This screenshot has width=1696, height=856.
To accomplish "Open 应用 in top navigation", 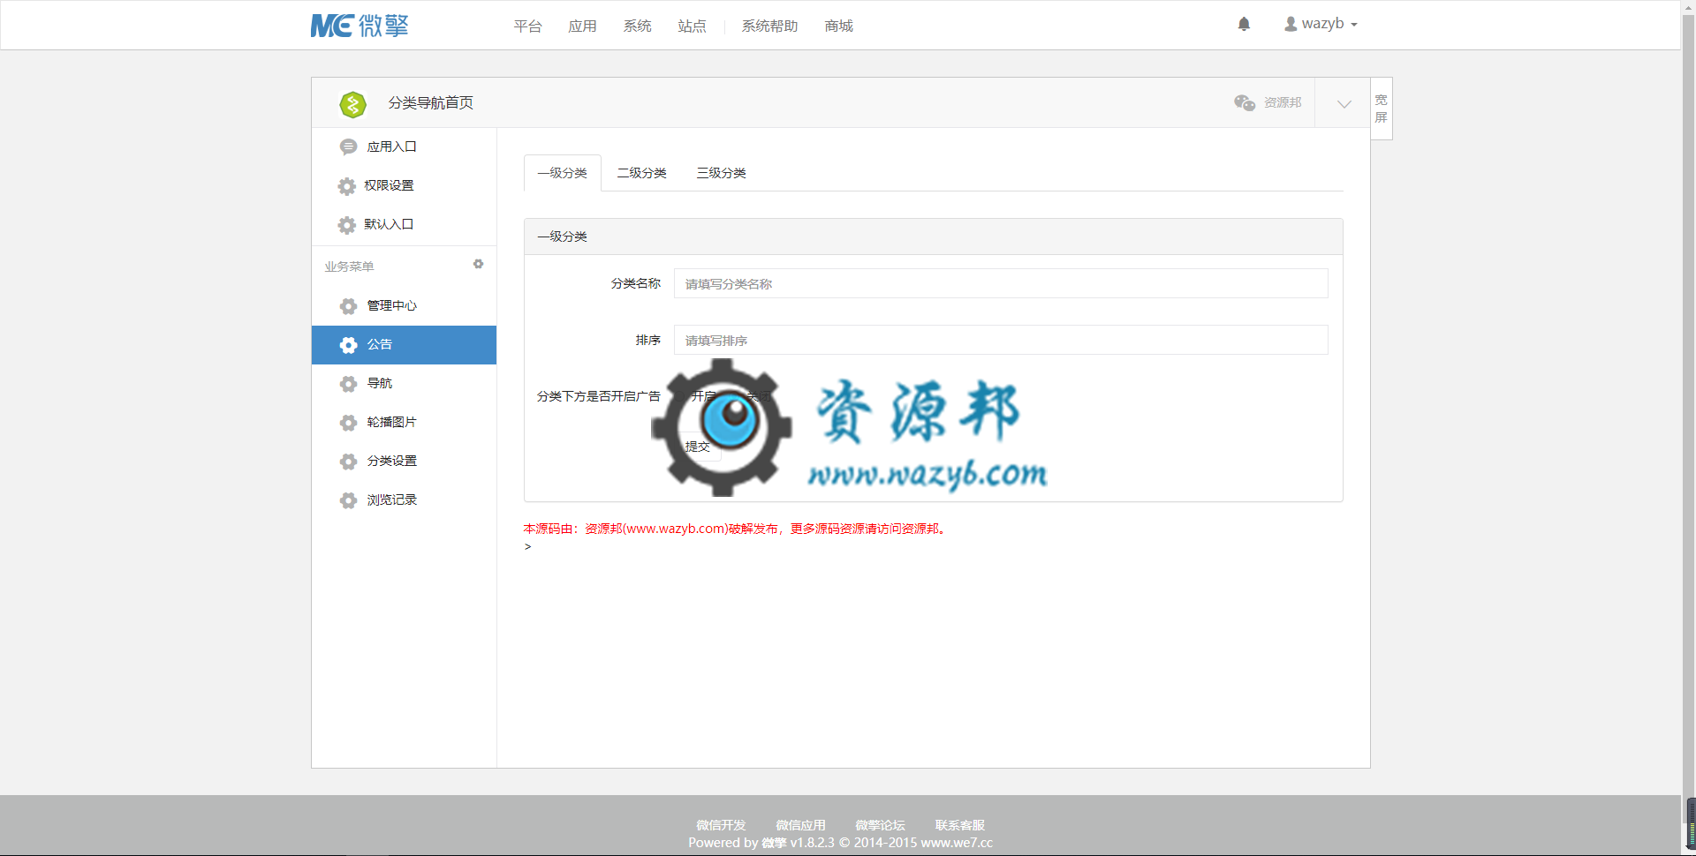I will point(582,26).
